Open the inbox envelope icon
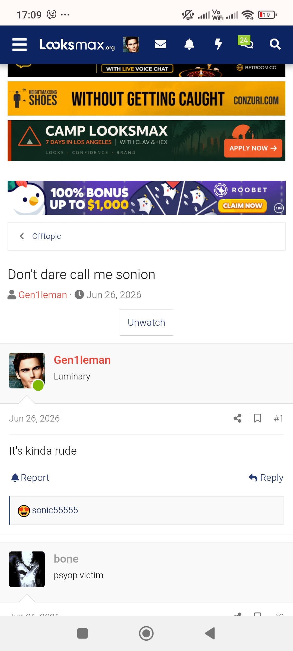 pos(160,44)
